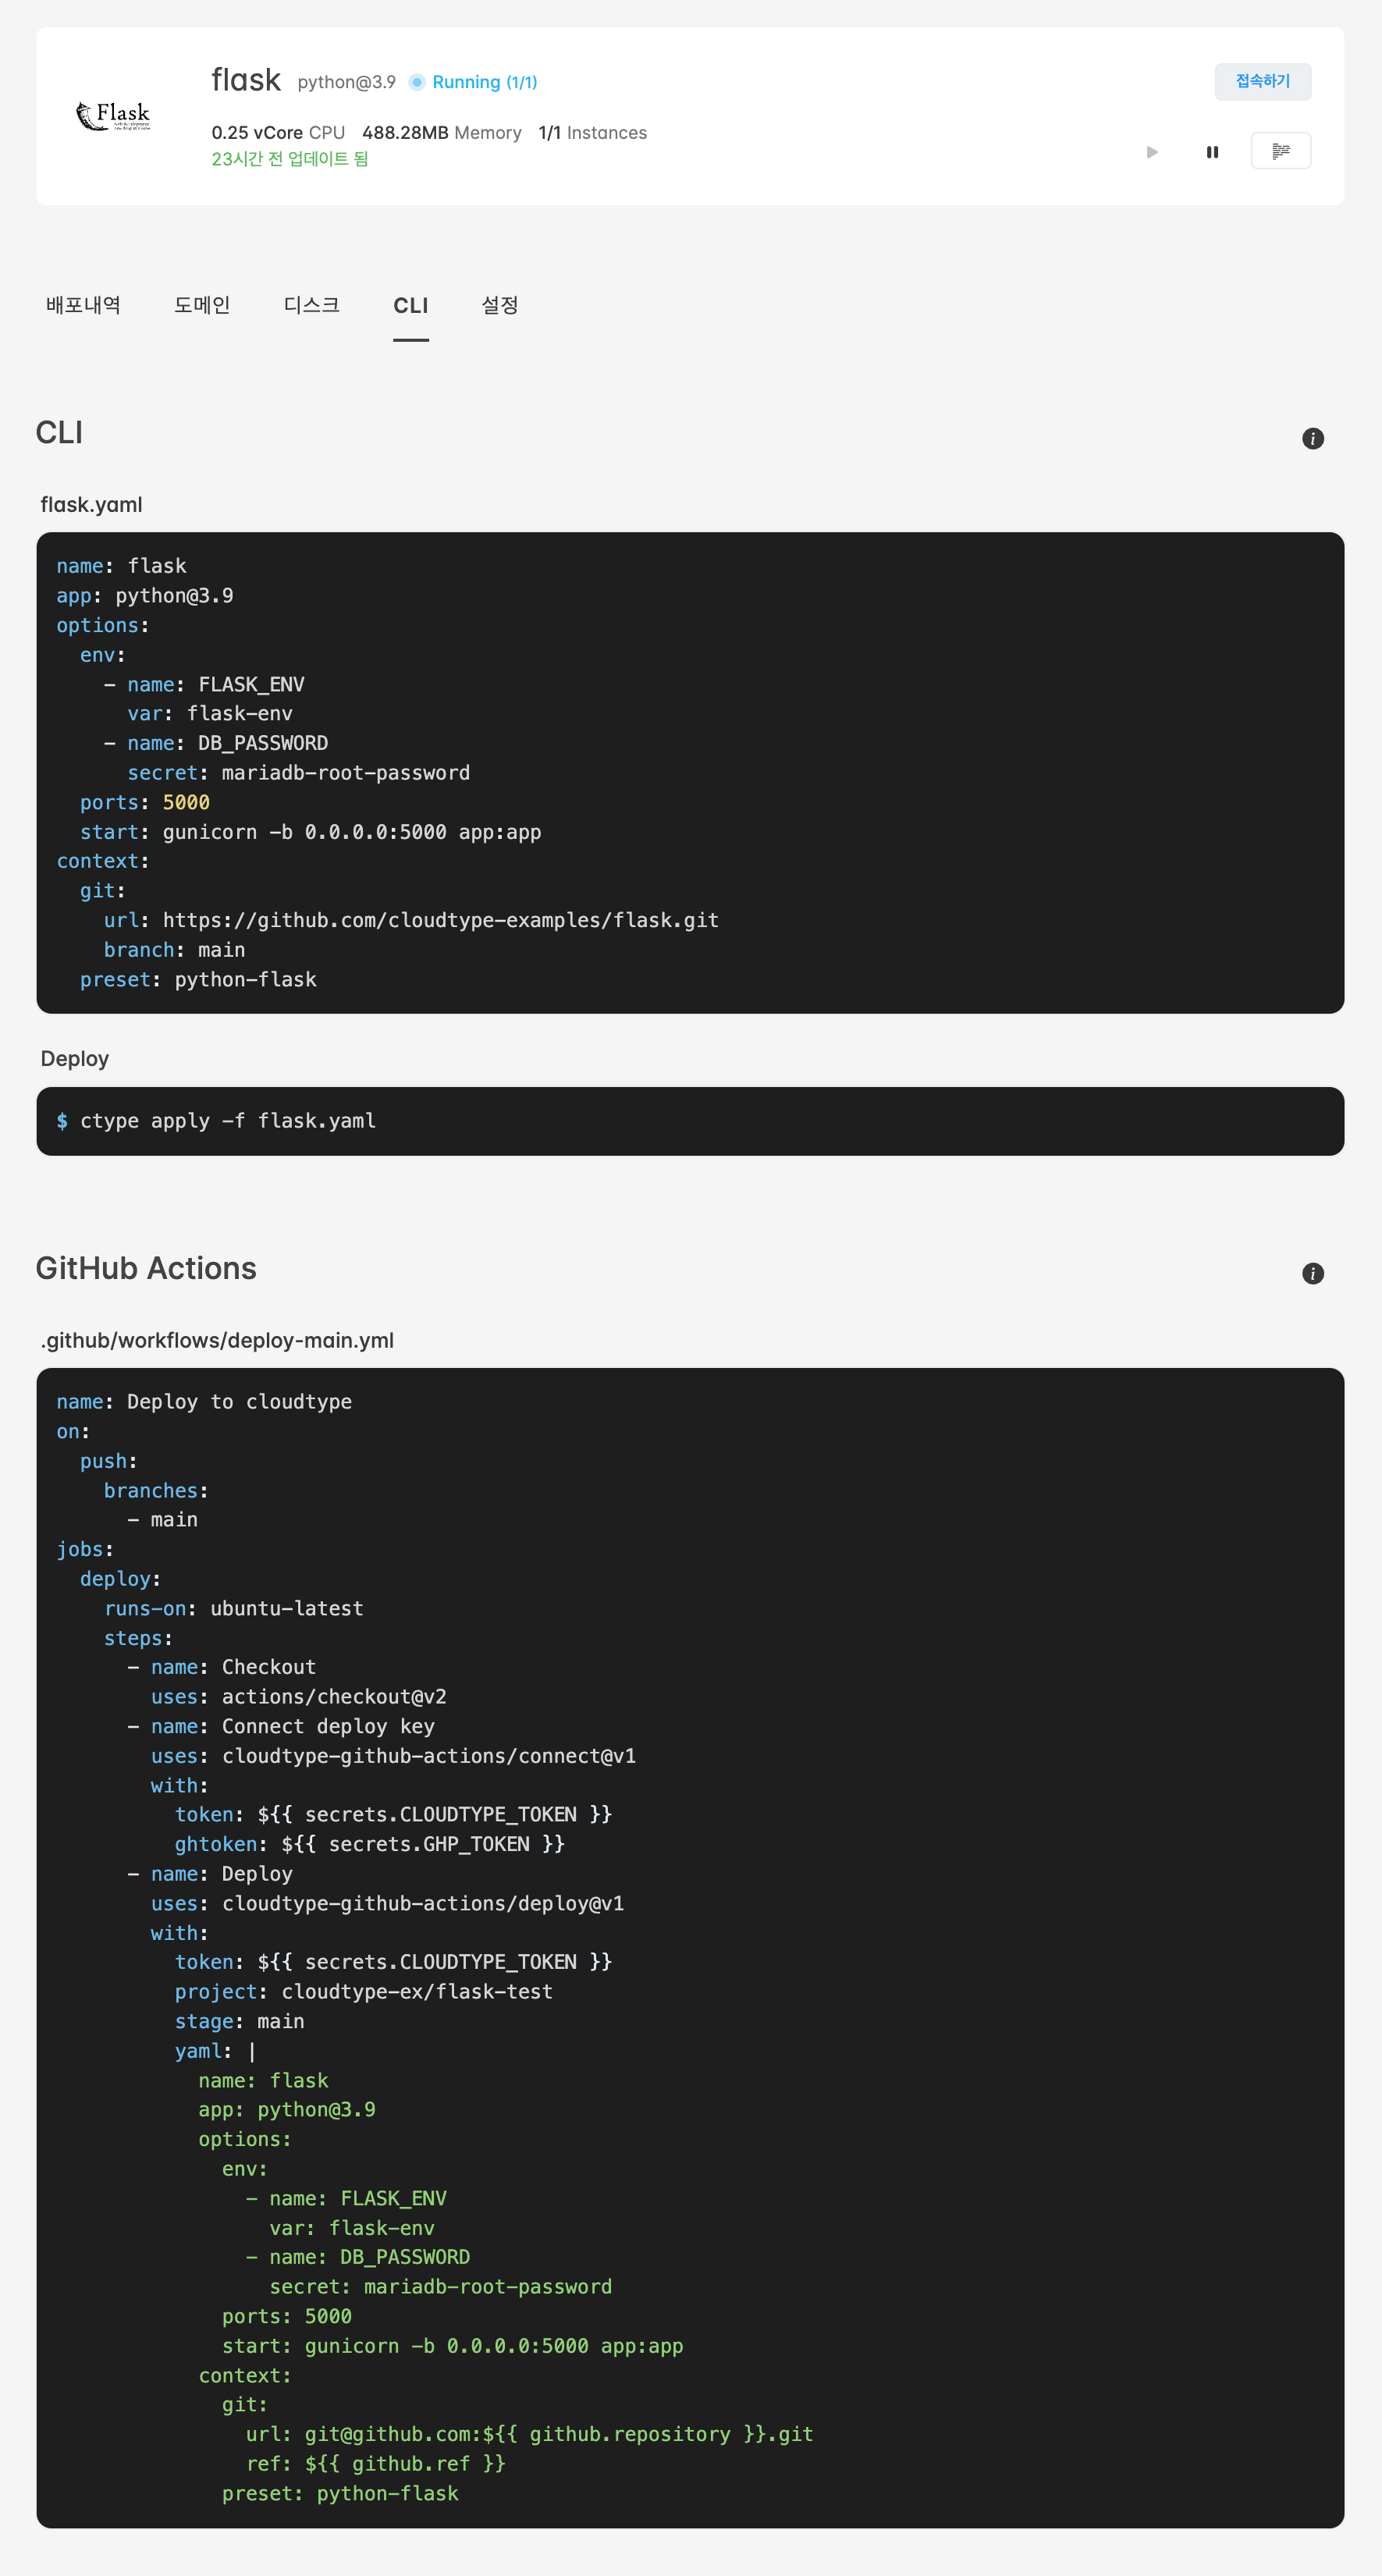Select the currently underlined CLI tab

(x=411, y=306)
